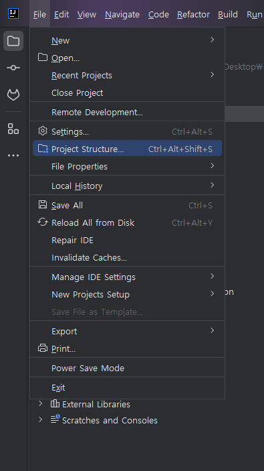This screenshot has height=471, width=264.
Task: Show More tool windows ellipsis icon
Action: tap(13, 155)
